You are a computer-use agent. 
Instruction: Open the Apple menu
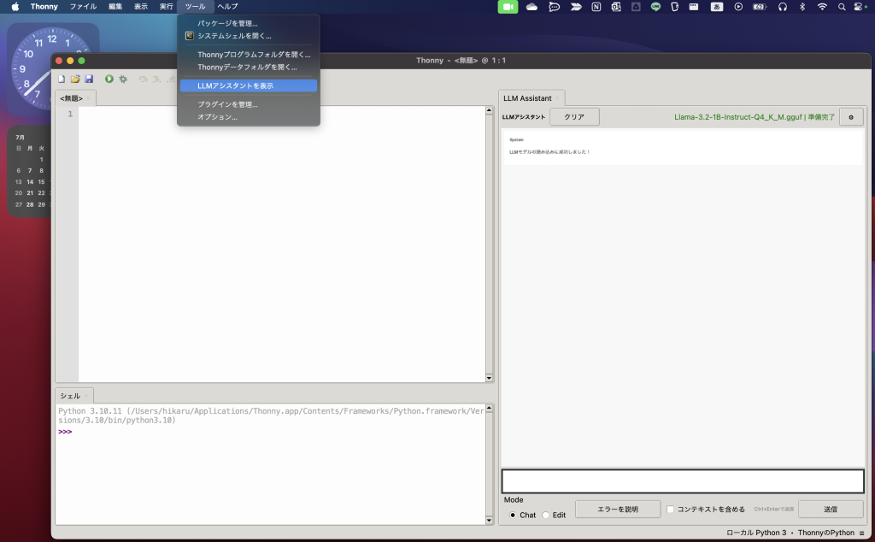click(15, 7)
